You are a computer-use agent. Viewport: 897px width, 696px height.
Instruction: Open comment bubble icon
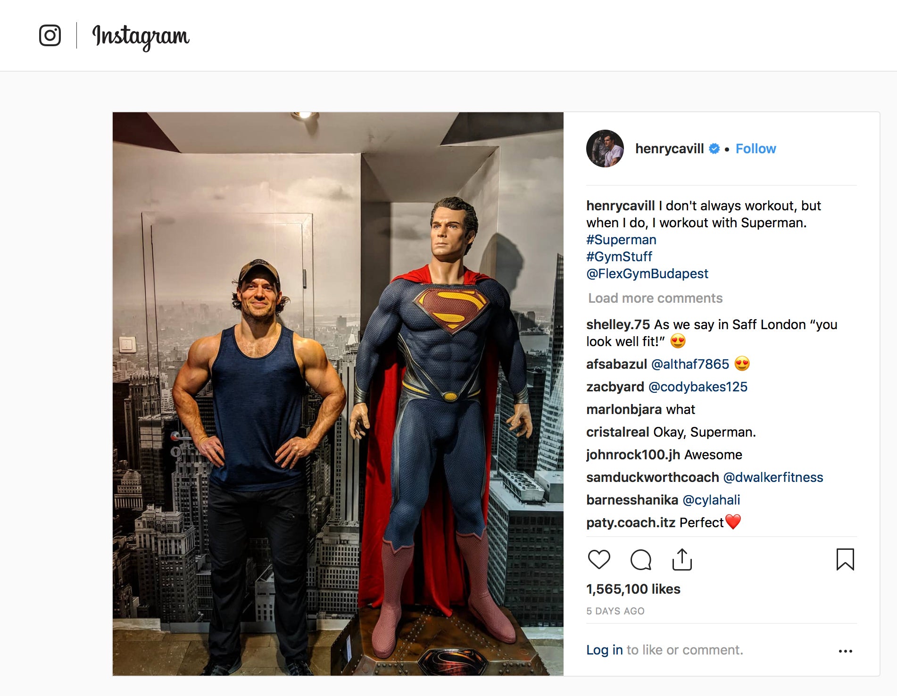(x=640, y=560)
